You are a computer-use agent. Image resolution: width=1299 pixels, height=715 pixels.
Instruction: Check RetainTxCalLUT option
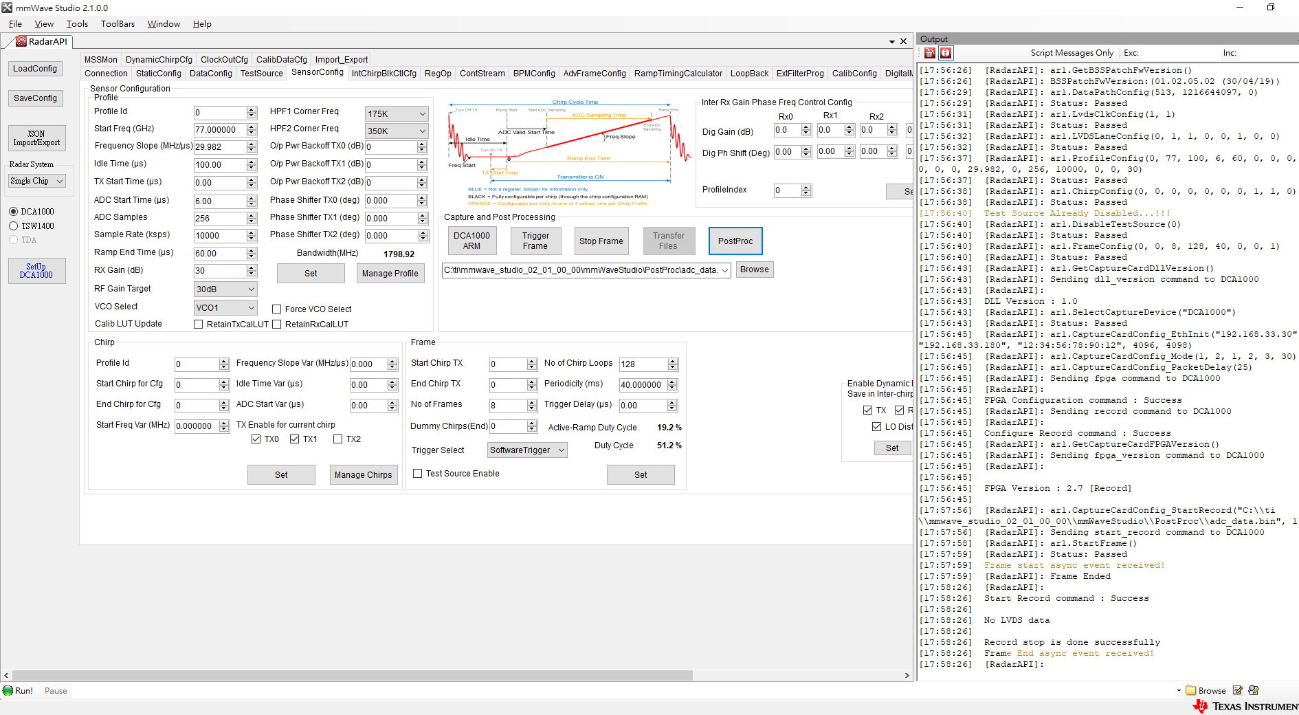tap(199, 324)
